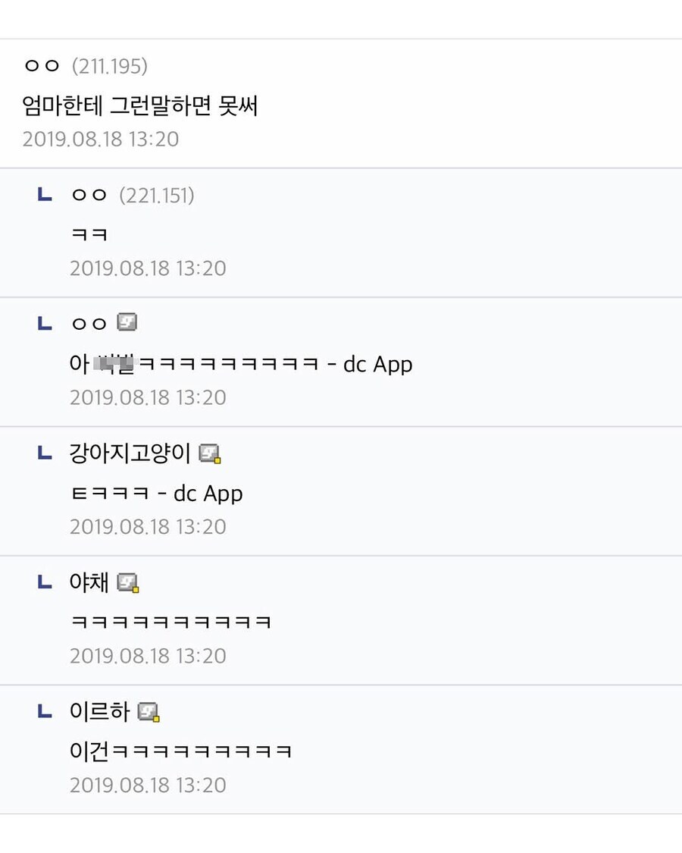682x853 pixels.
Task: Select the nickname 이르하
Action: (x=99, y=711)
